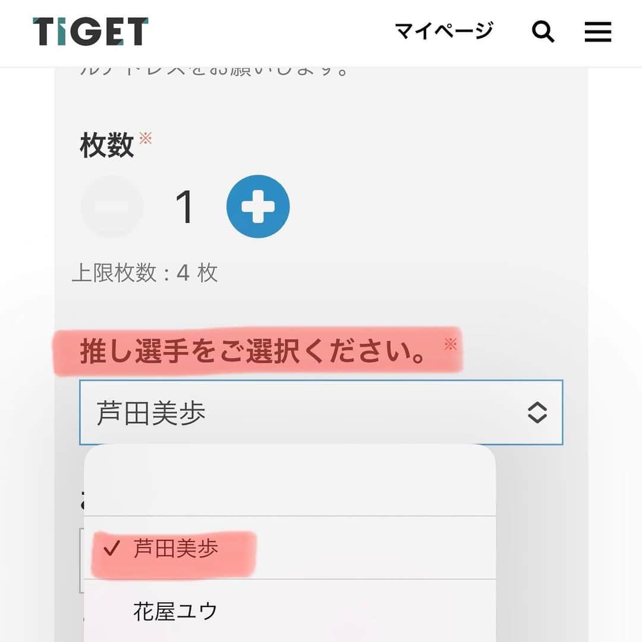Viewport: 642px width, 642px height.
Task: Select the checked 芦田美歩 option
Action: (290, 548)
